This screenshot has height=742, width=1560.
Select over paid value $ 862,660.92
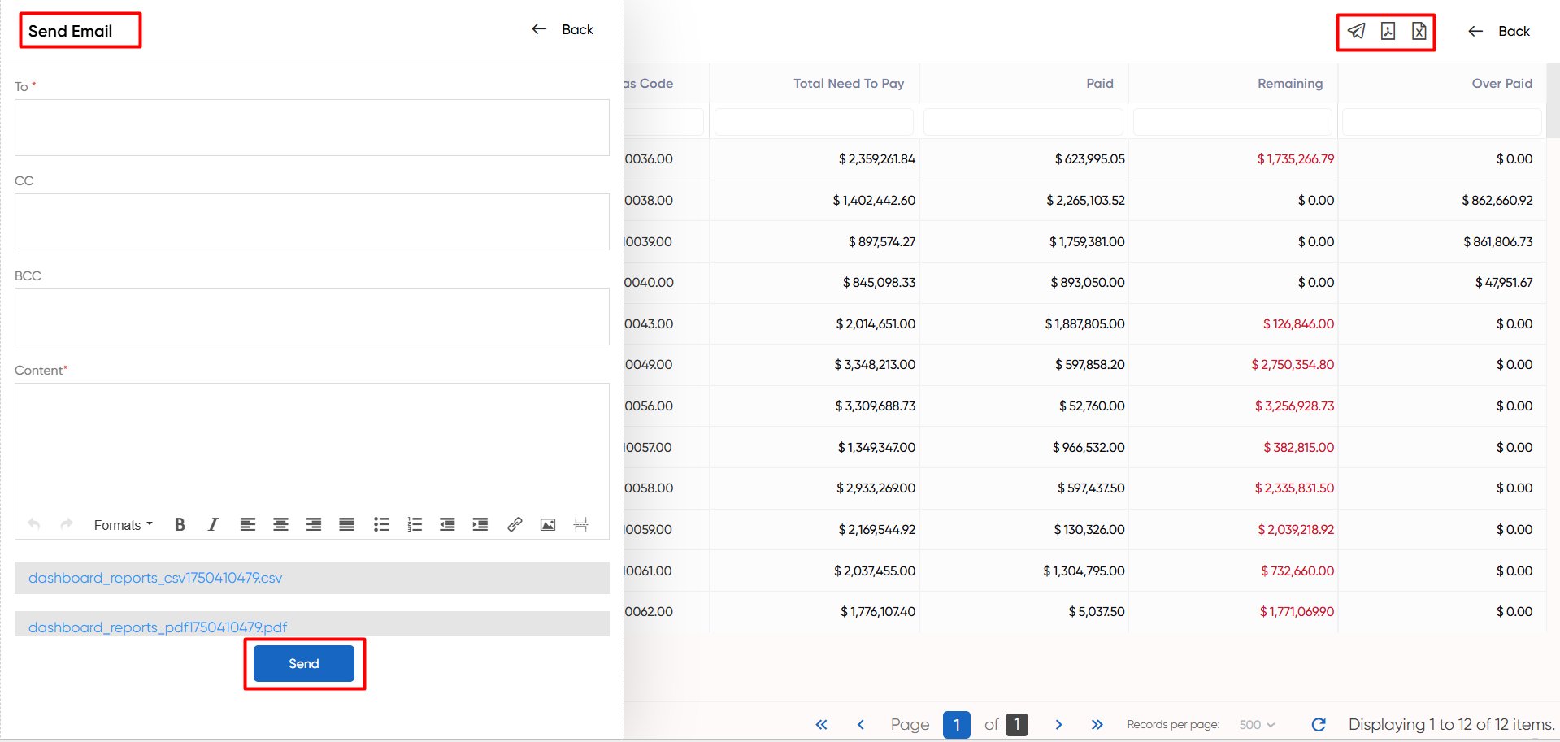tap(1497, 200)
